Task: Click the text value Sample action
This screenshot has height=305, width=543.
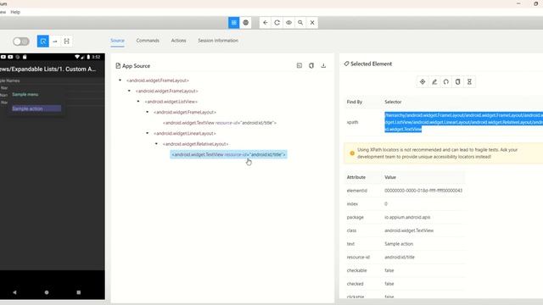Action: pos(399,244)
